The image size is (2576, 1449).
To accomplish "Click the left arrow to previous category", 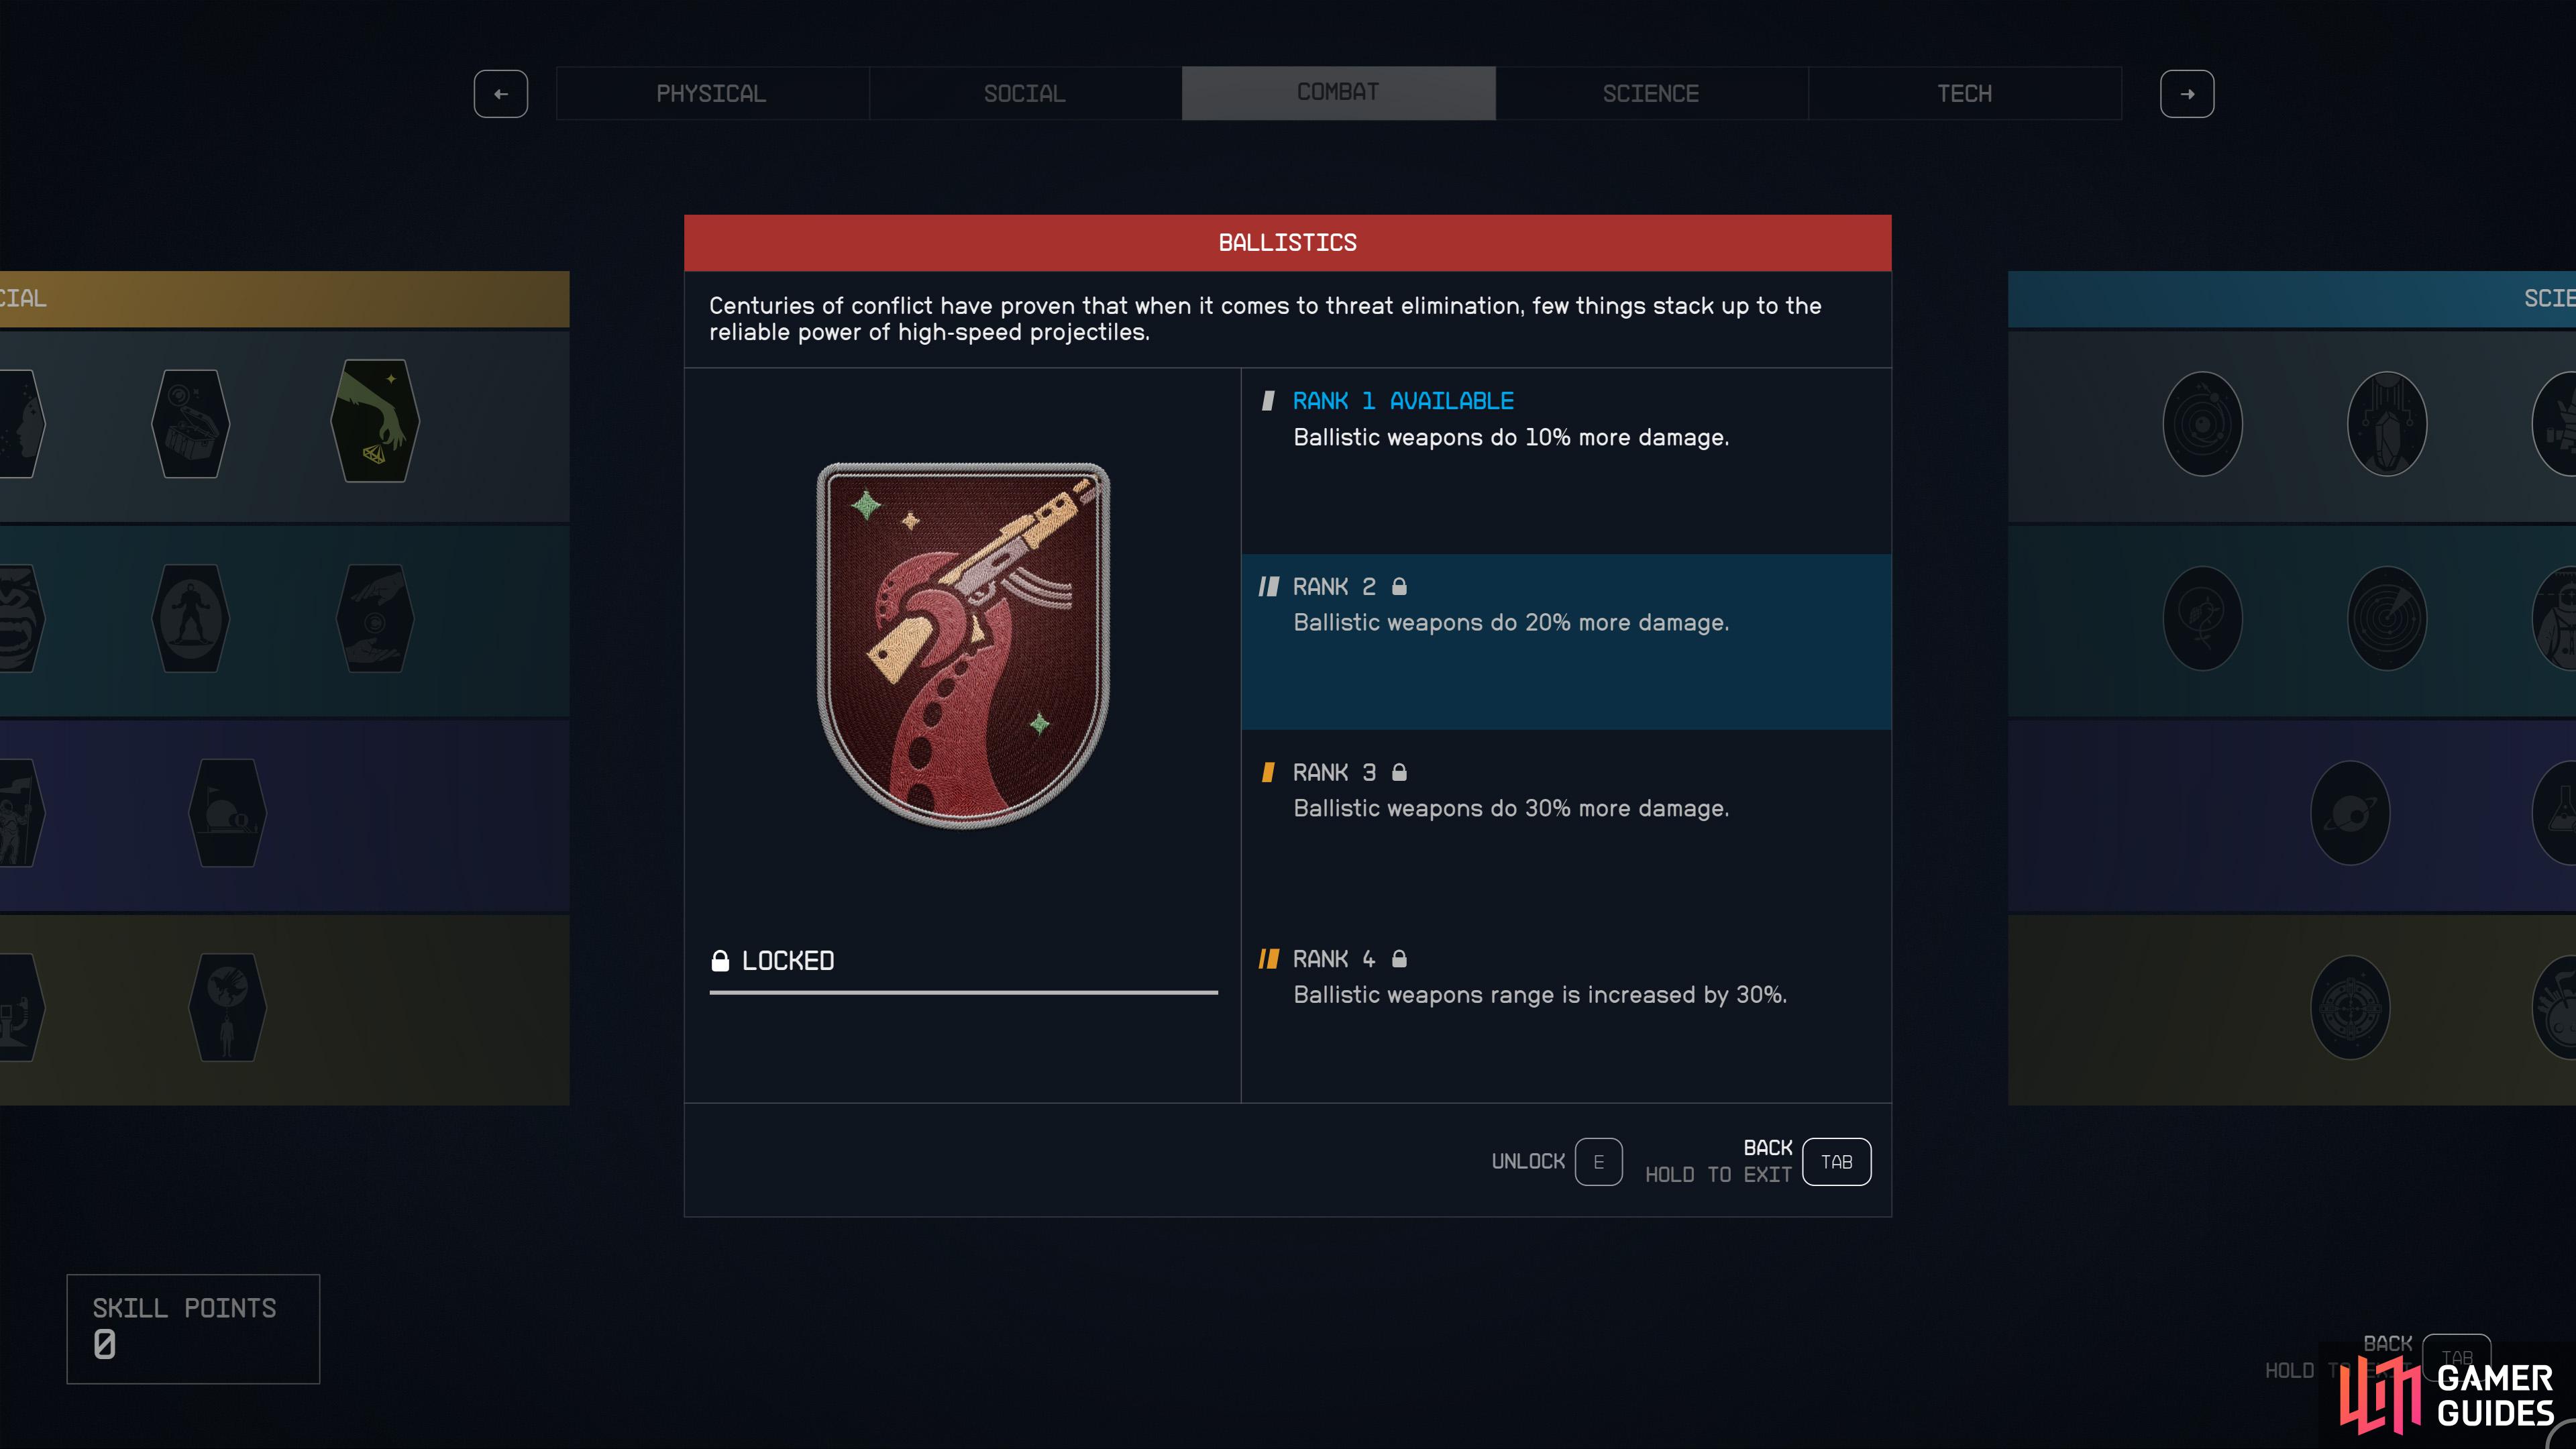I will coord(501,94).
